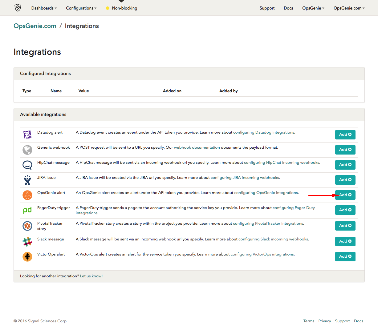Viewport: 378px width, 326px height.
Task: Click the OpsGenie alert icon
Action: (x=27, y=195)
